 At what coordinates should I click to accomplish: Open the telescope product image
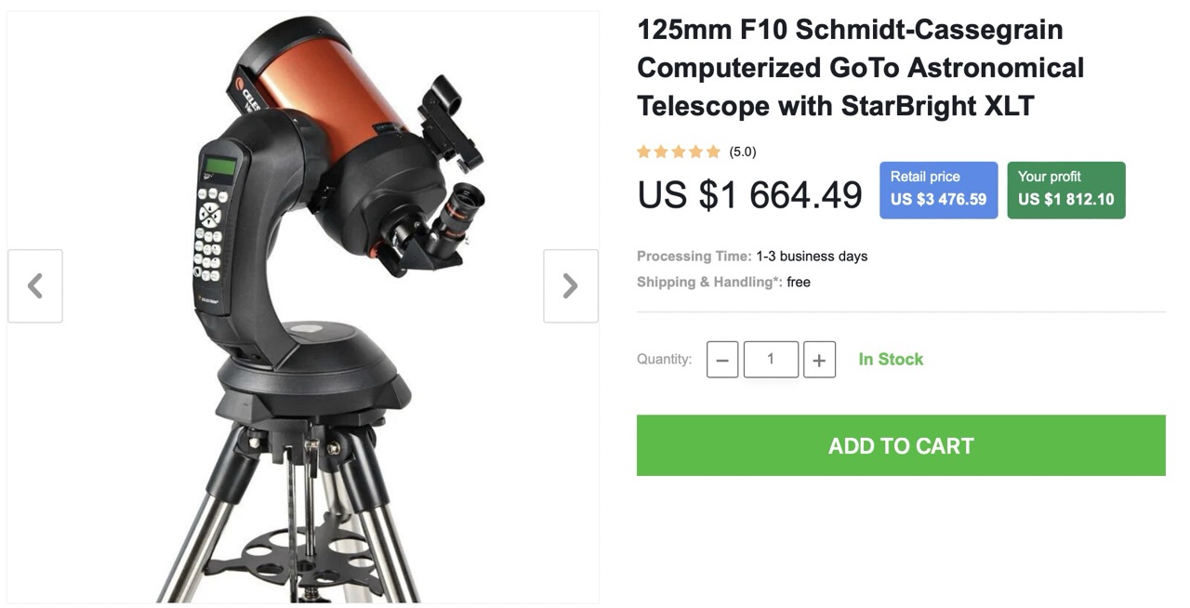click(303, 307)
